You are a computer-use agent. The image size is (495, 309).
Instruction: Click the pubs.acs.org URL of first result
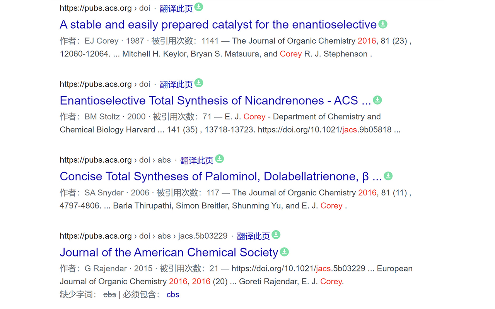tap(105, 8)
